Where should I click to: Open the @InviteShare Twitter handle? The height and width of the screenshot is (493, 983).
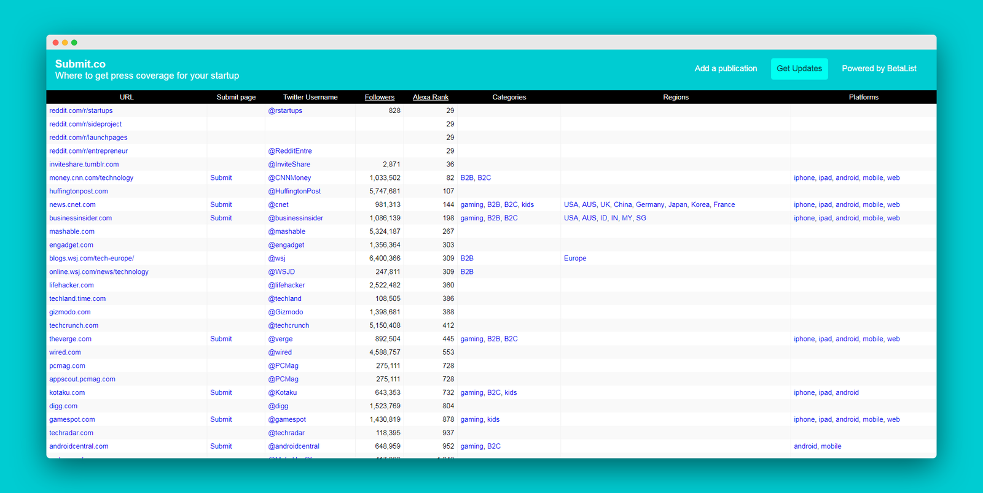[x=289, y=165]
